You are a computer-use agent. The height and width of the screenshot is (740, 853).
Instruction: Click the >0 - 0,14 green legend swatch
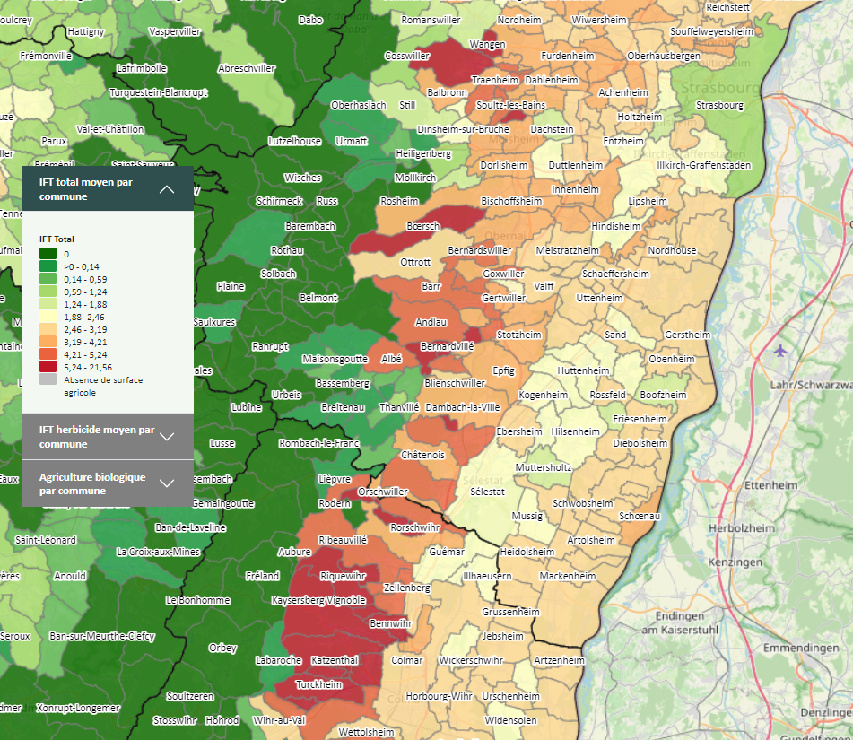48,267
